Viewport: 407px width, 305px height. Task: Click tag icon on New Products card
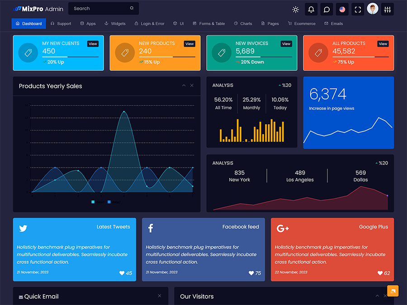[x=125, y=53]
